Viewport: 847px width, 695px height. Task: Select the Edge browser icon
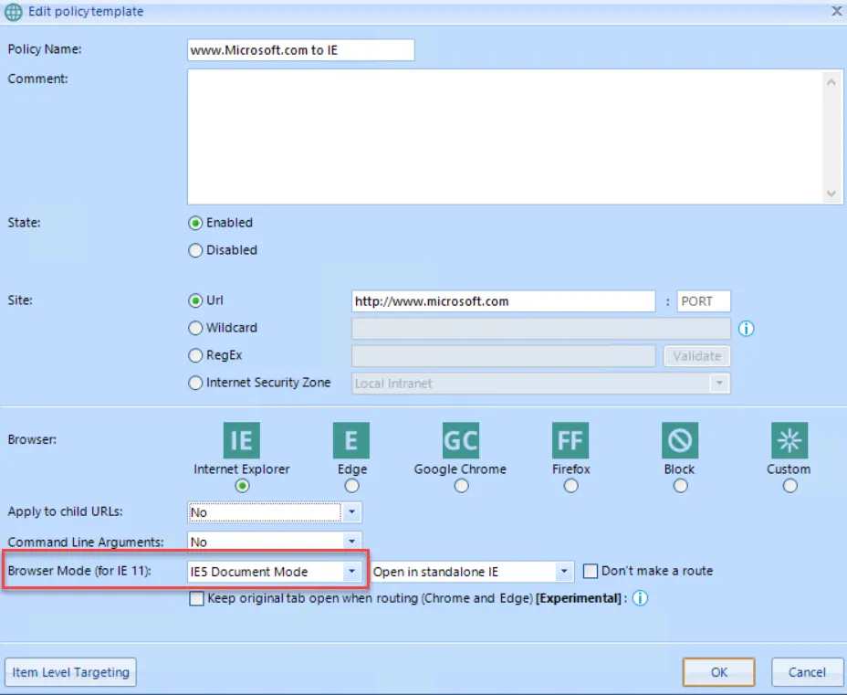351,440
